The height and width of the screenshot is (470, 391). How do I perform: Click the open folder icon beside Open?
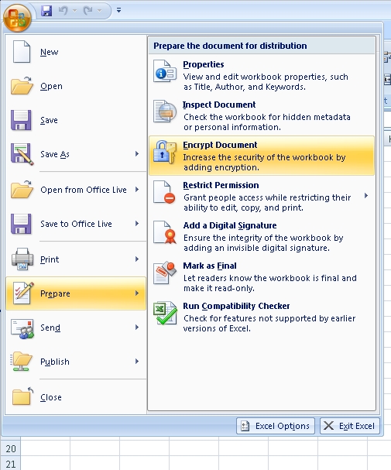22,86
